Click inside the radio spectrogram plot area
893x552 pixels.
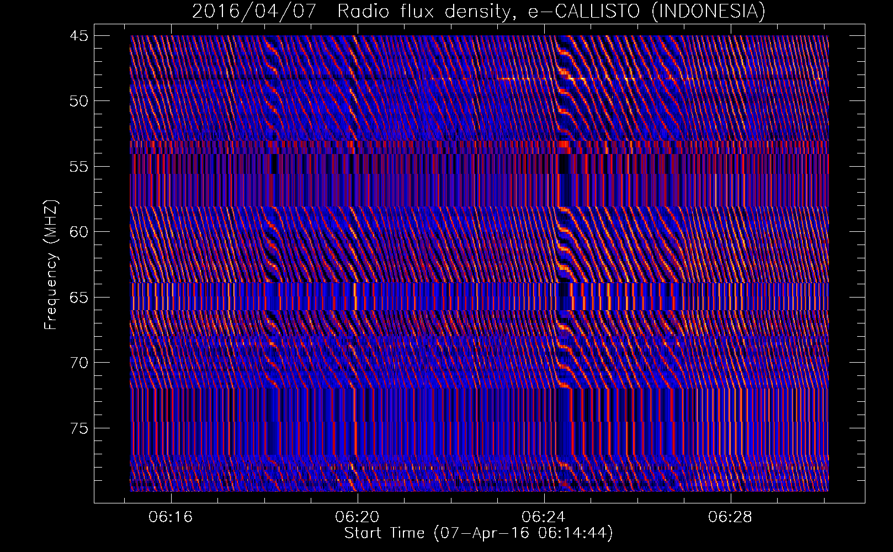point(479,263)
